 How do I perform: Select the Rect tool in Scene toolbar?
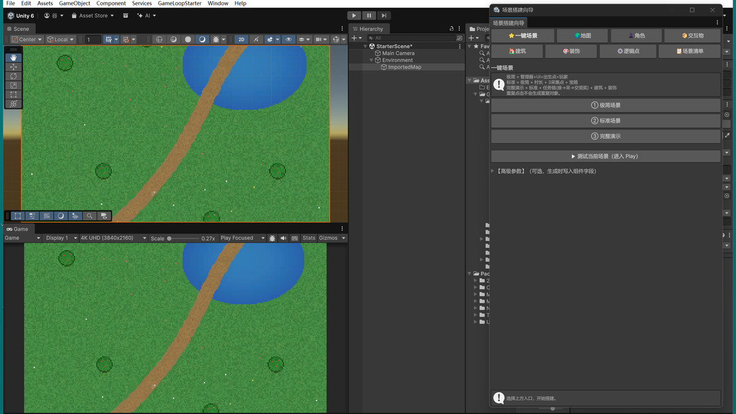[x=13, y=94]
